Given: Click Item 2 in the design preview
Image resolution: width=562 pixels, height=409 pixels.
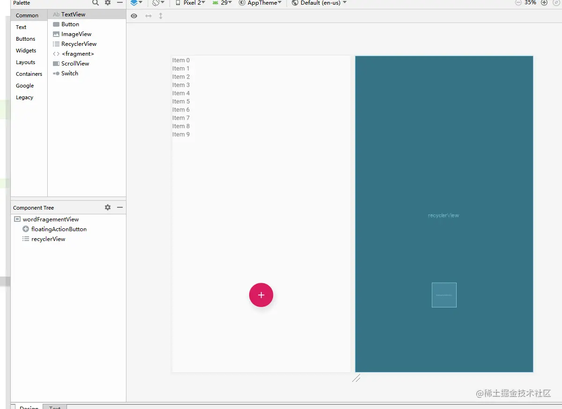Looking at the screenshot, I should 181,77.
